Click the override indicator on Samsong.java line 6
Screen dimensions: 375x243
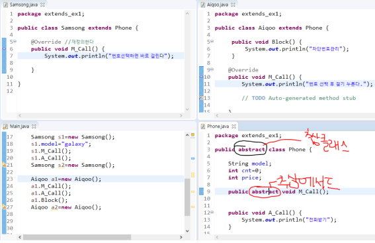(x=4, y=48)
